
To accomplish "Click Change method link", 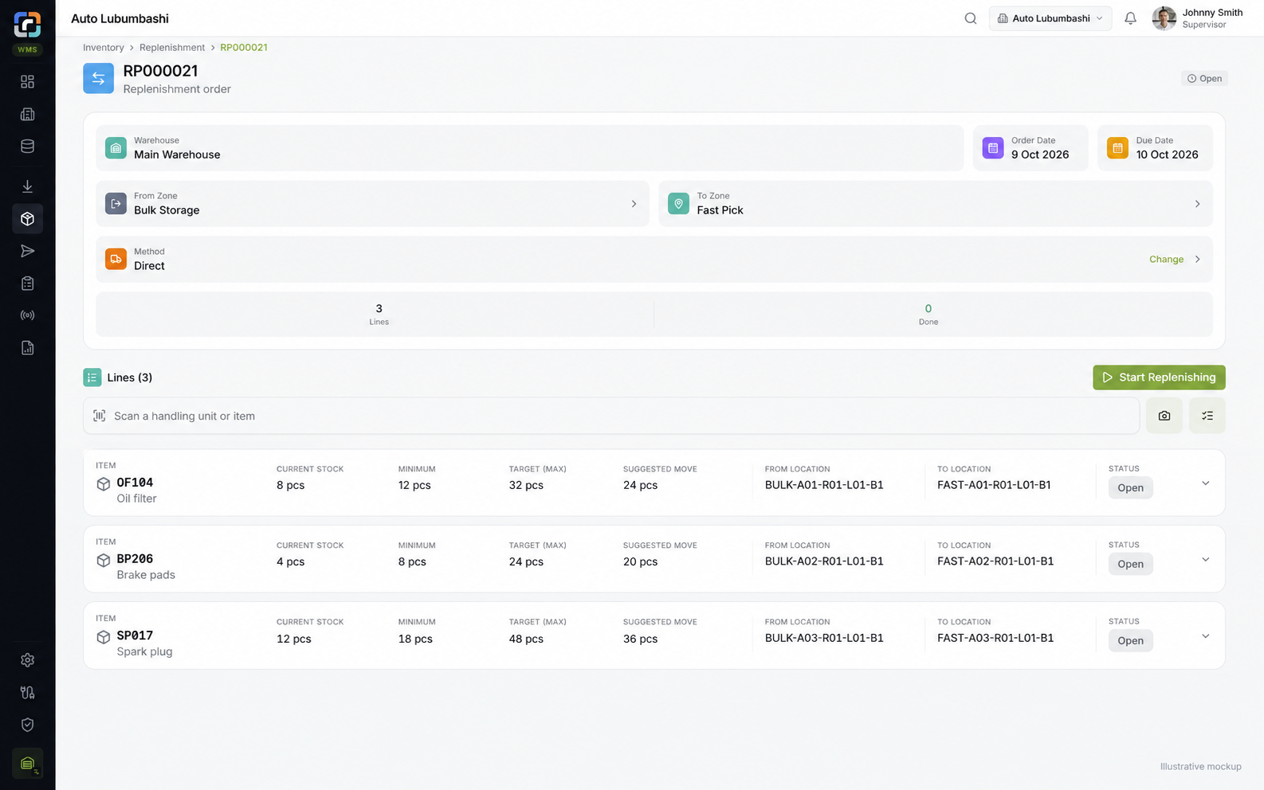I will 1166,260.
